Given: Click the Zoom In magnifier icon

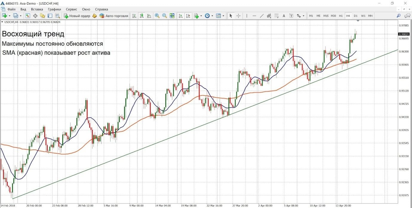Looking at the screenshot, I should click(157, 16).
